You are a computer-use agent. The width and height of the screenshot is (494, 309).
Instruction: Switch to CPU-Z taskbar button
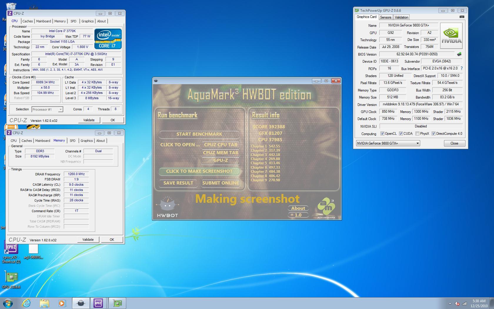98,303
